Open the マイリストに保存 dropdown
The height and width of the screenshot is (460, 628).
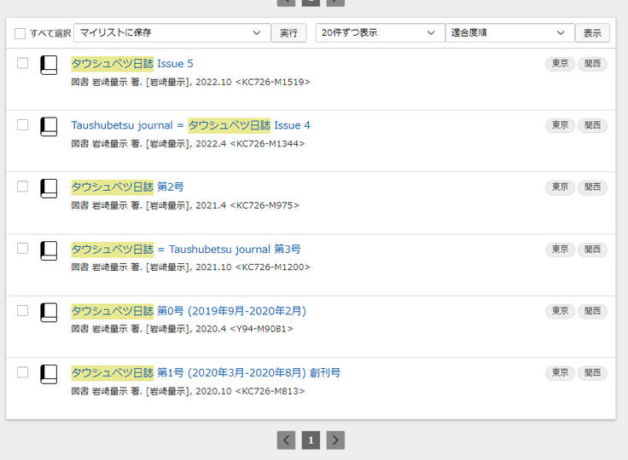pos(172,33)
